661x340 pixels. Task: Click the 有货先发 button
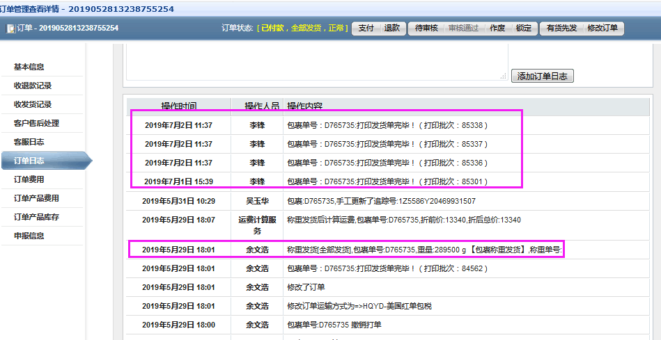(561, 29)
